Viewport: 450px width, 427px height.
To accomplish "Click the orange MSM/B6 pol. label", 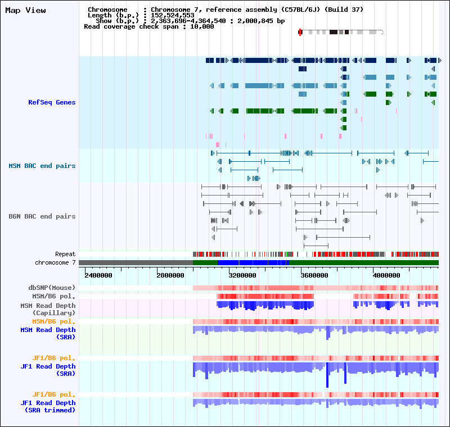I will tap(53, 321).
